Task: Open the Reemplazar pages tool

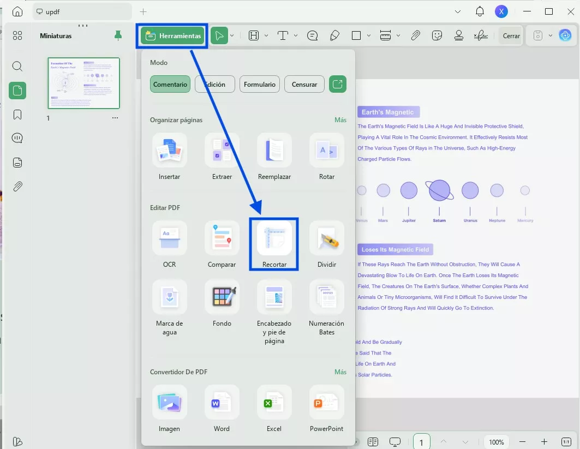Action: coord(274,150)
